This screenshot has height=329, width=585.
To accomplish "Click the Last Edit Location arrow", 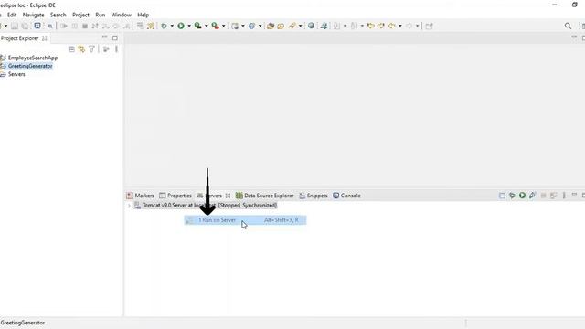I will pos(371,26).
